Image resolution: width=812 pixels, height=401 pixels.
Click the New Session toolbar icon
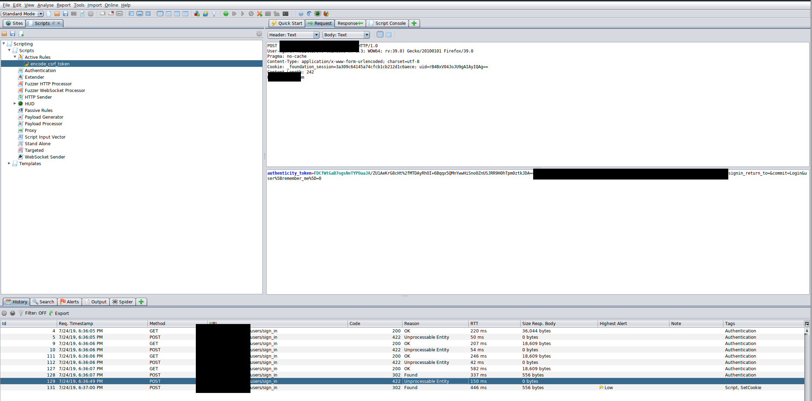pos(49,14)
